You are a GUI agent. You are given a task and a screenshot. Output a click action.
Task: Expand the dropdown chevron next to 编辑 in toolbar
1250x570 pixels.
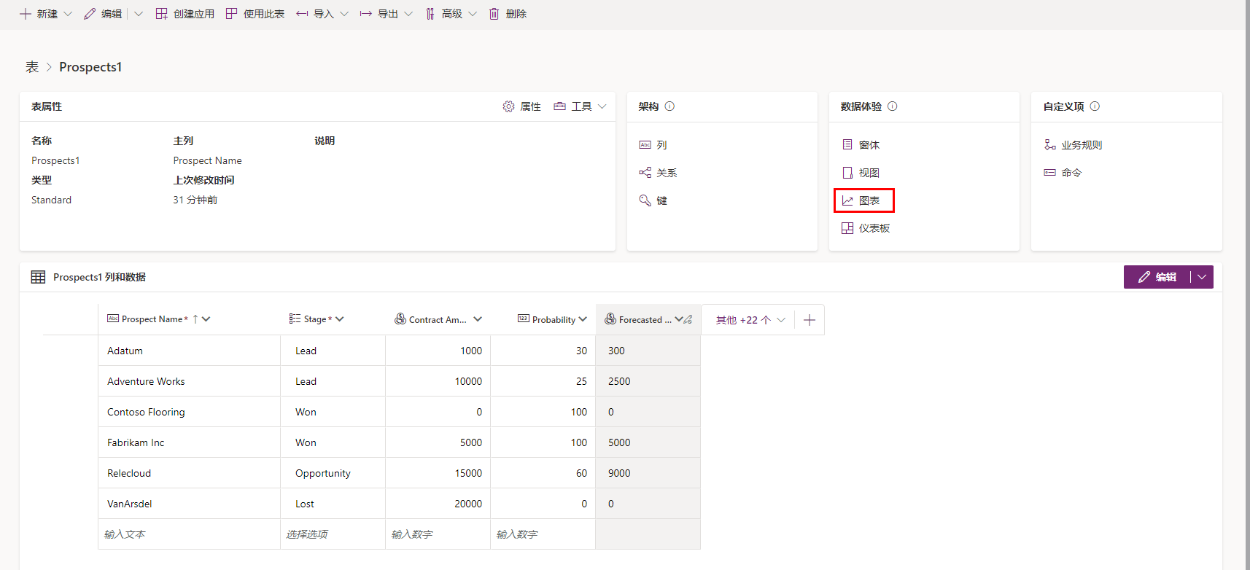point(139,14)
